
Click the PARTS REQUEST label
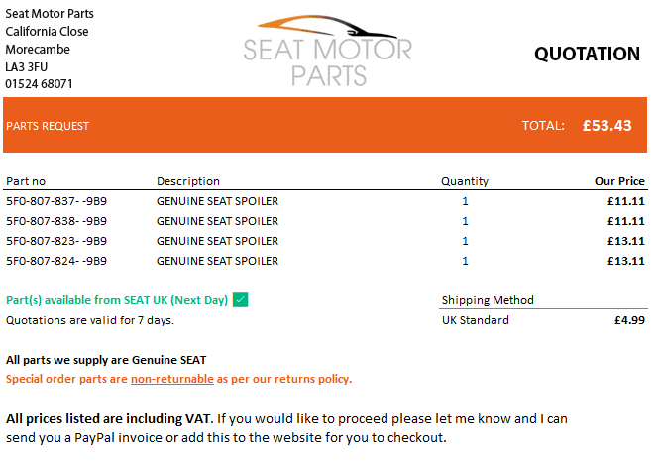click(x=48, y=126)
